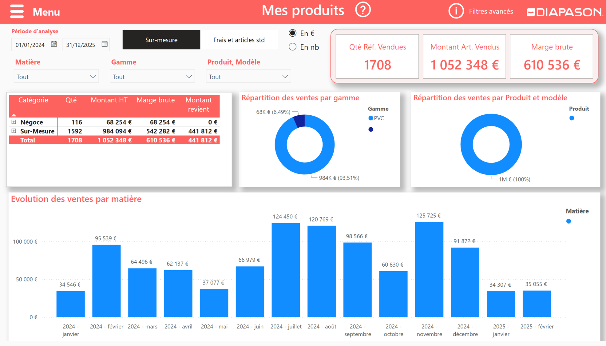This screenshot has width=606, height=346.
Task: Open the Matière dropdown
Action: [x=56, y=77]
